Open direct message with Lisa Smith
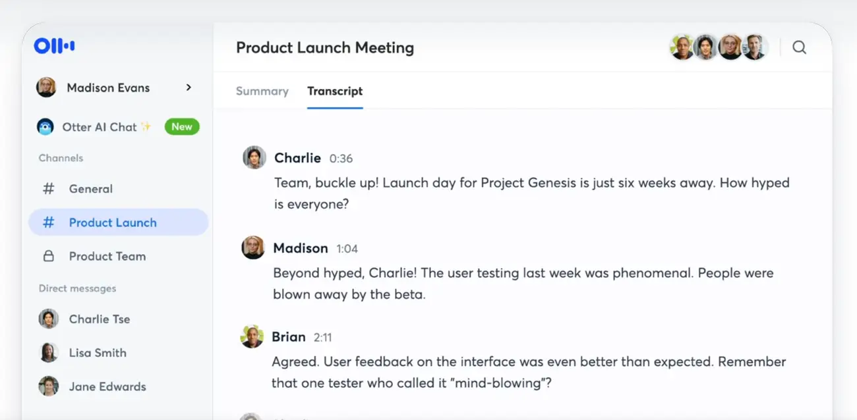The height and width of the screenshot is (420, 857). [x=97, y=353]
